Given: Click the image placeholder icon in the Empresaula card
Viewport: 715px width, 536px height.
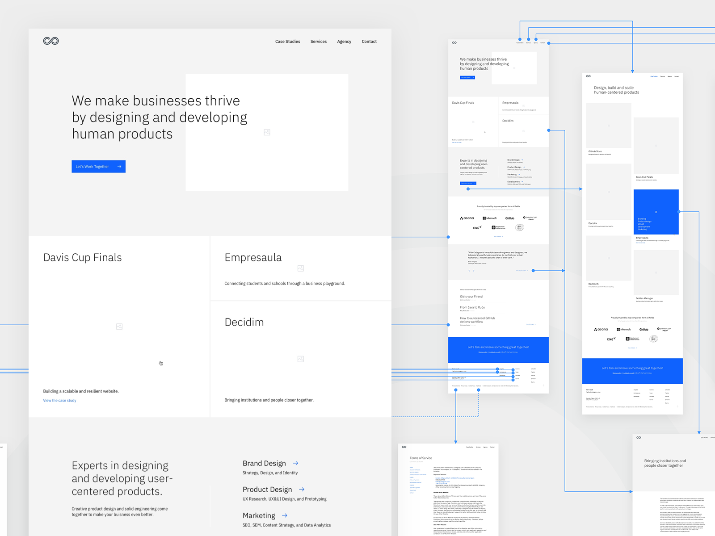Looking at the screenshot, I should (x=300, y=268).
